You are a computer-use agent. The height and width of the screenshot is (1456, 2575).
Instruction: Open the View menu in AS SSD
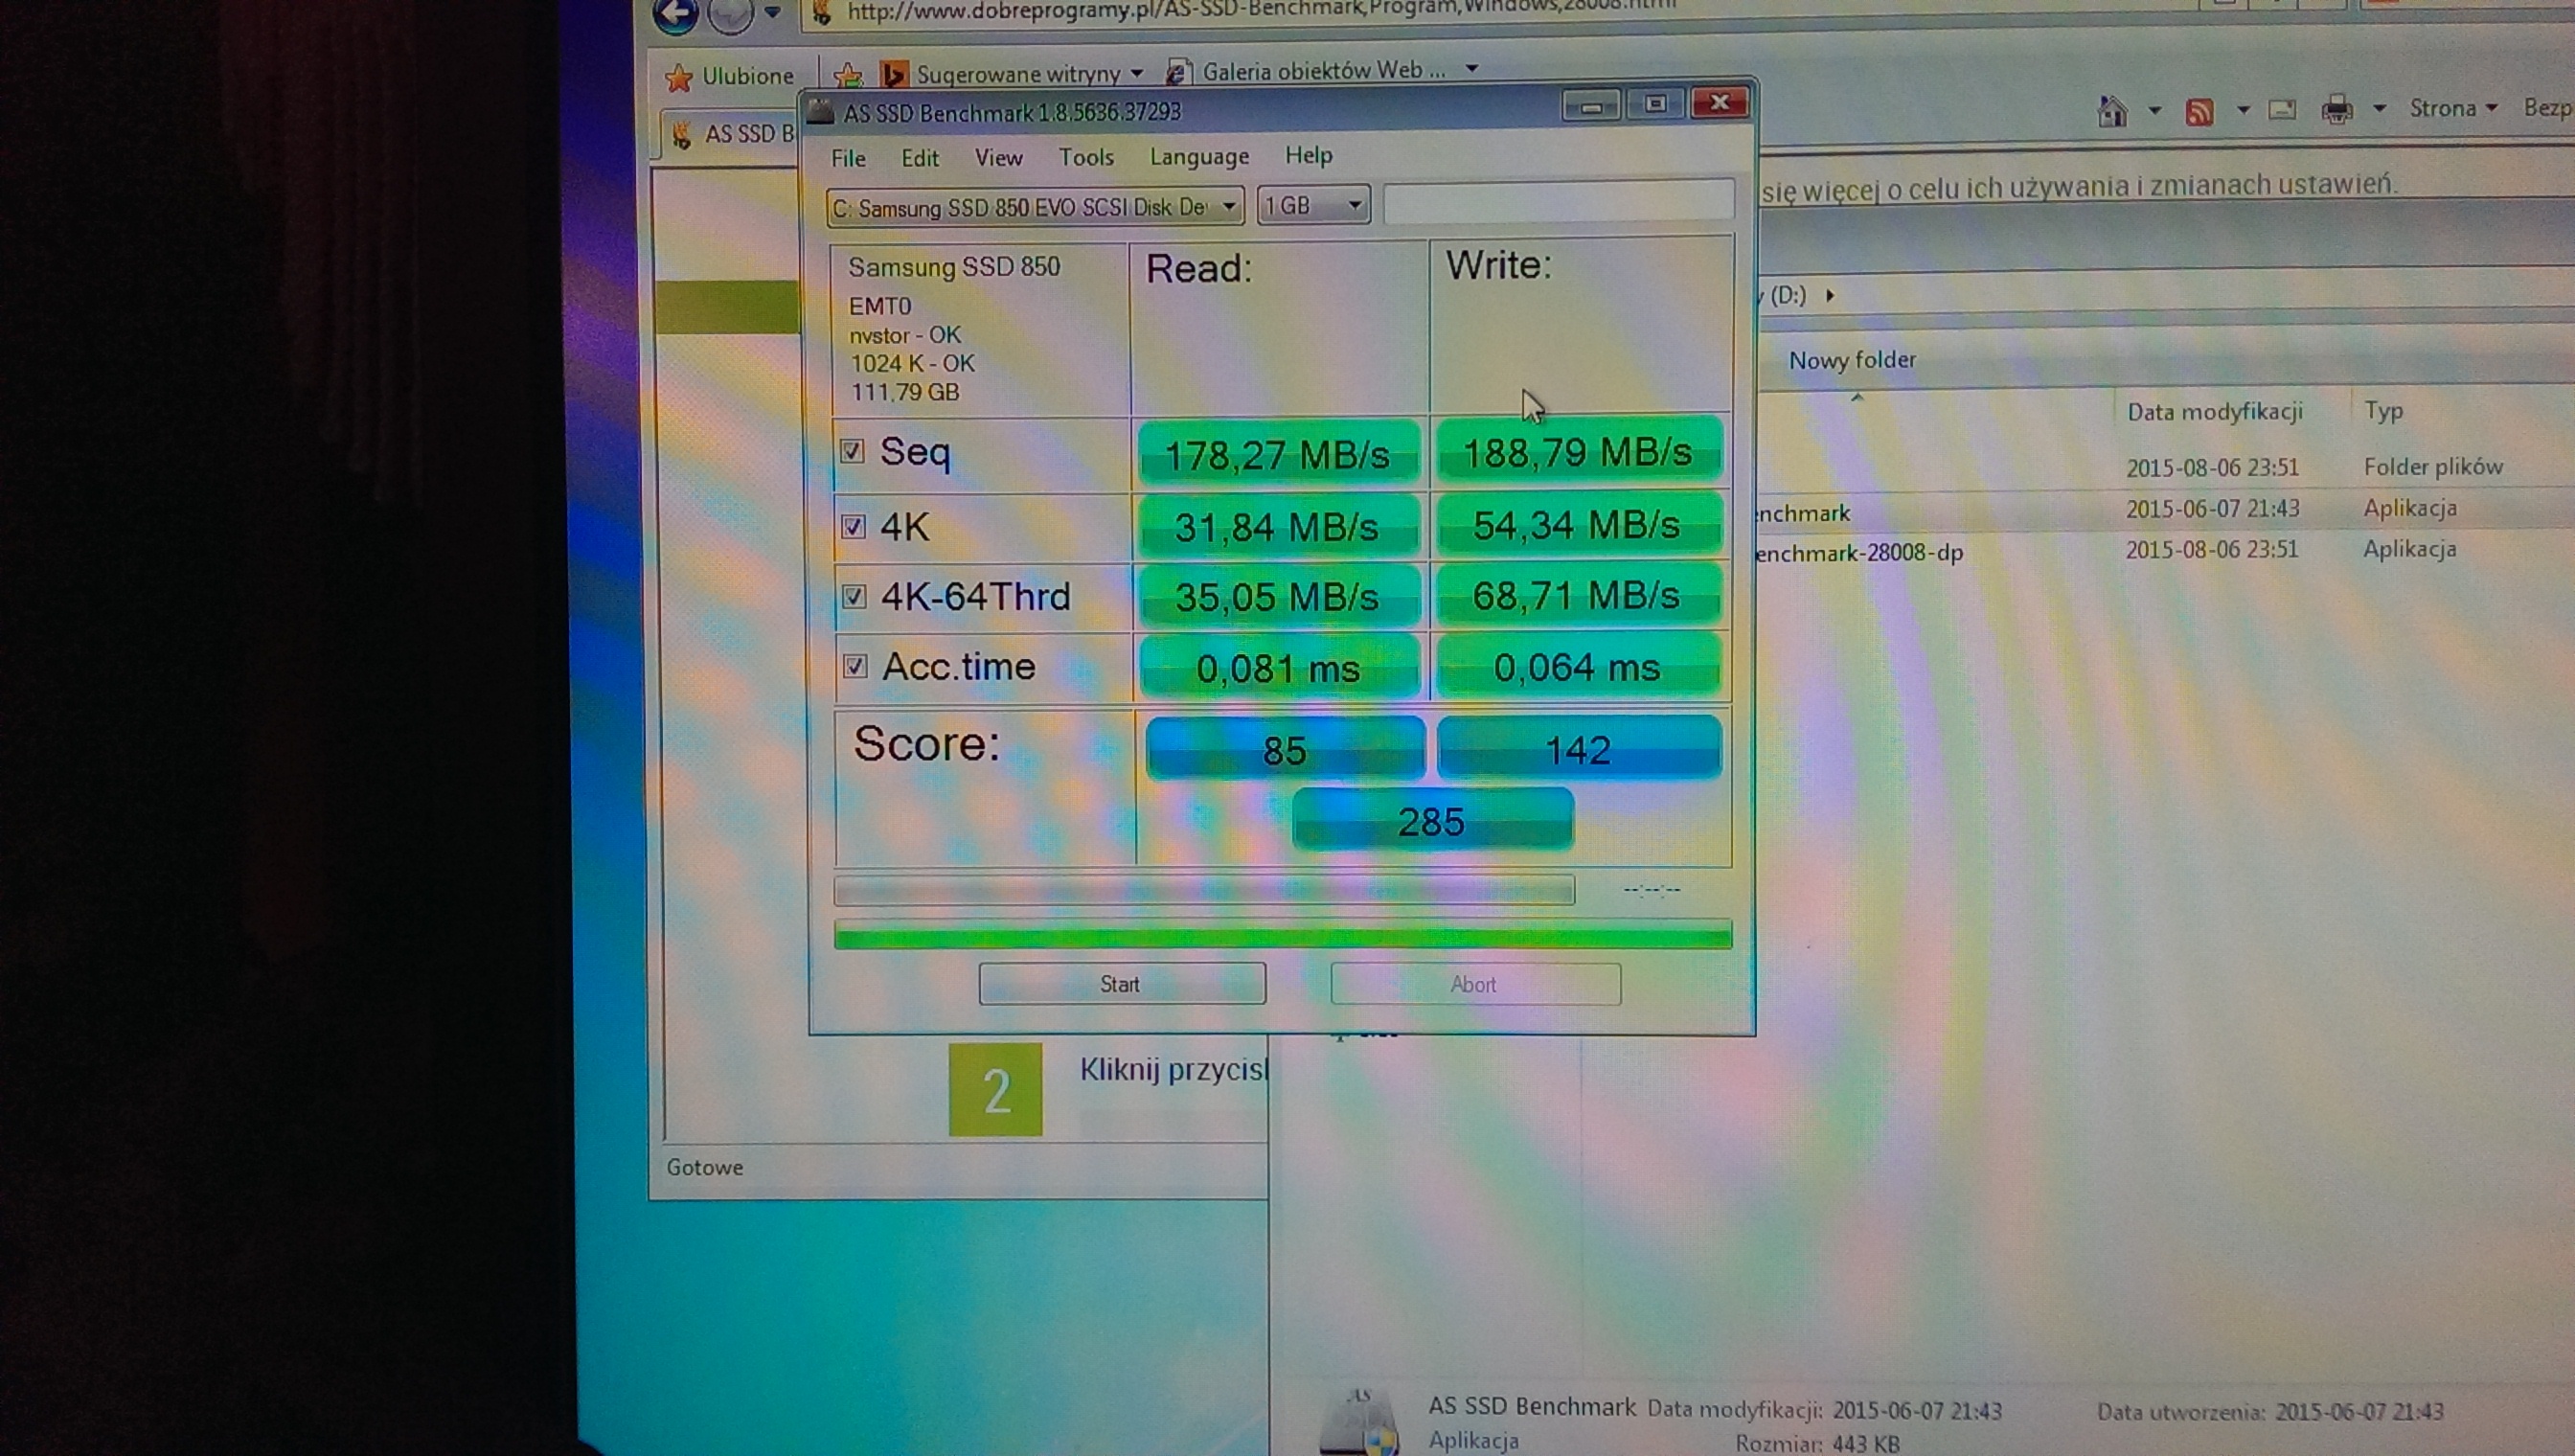click(998, 157)
